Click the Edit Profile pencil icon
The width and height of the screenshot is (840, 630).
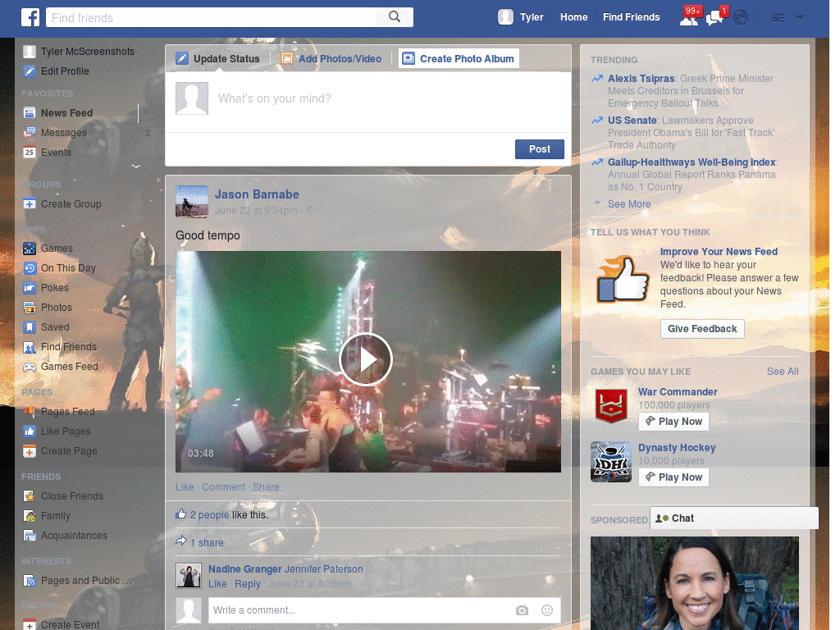point(30,71)
